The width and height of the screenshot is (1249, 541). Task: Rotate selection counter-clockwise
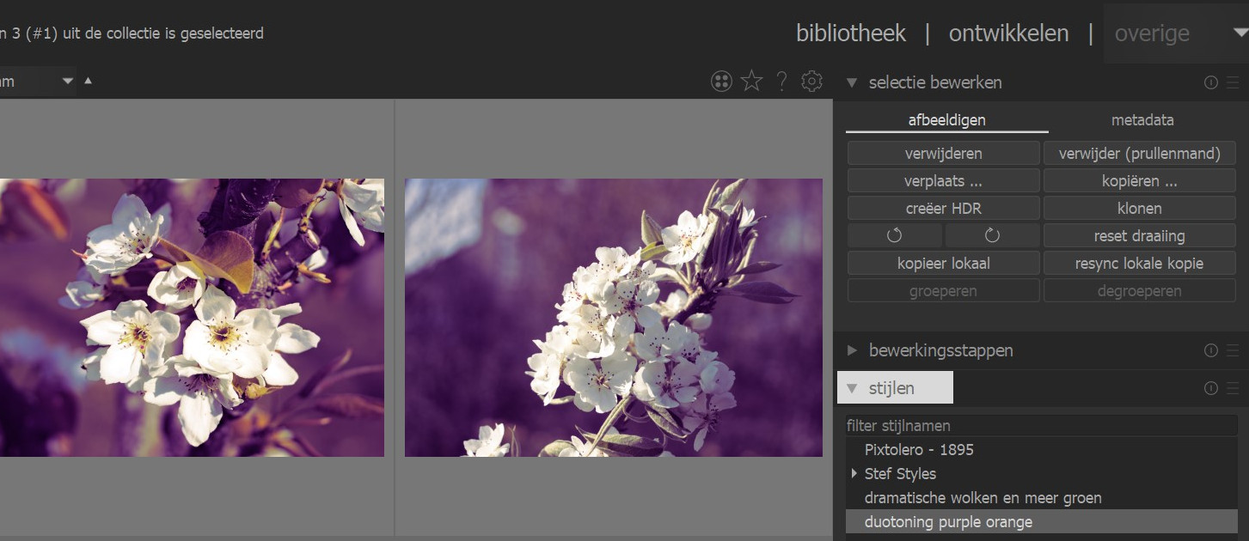(895, 236)
